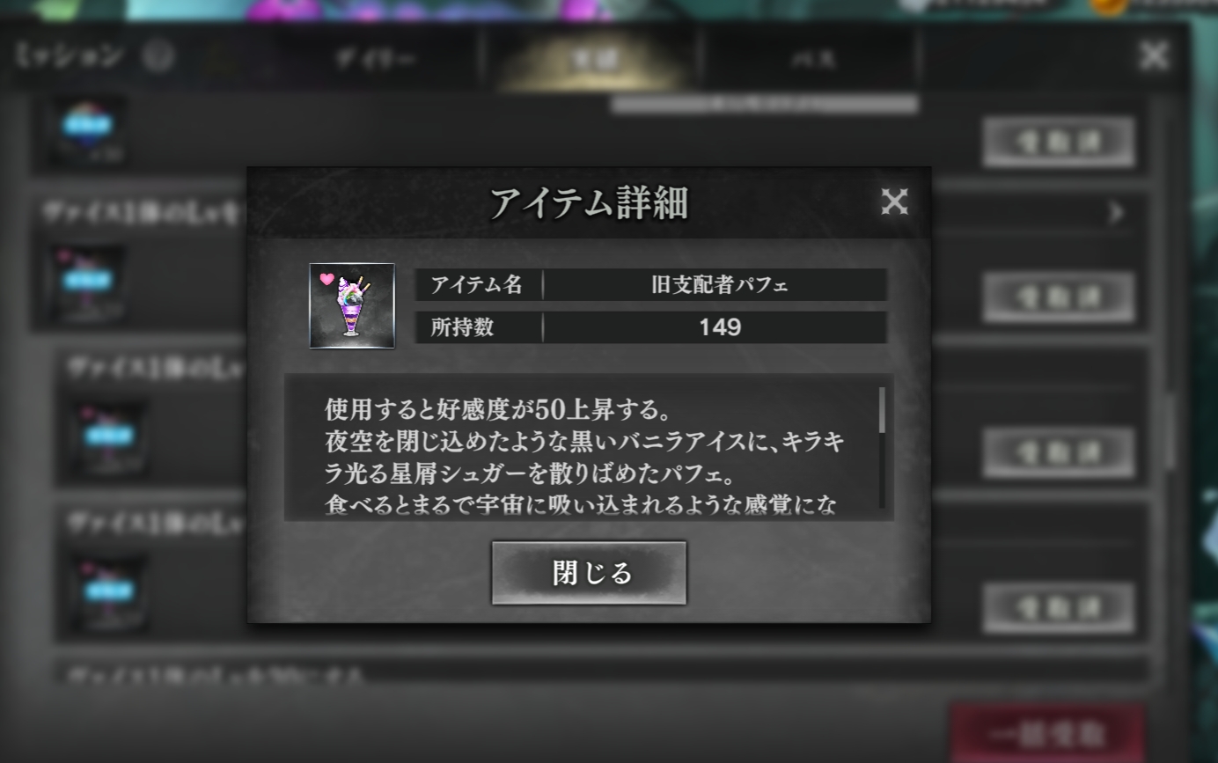
Task: Click the topmost blurred reward item icon
Action: click(x=86, y=130)
